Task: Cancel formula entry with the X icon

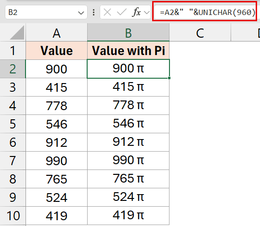Action: (107, 12)
